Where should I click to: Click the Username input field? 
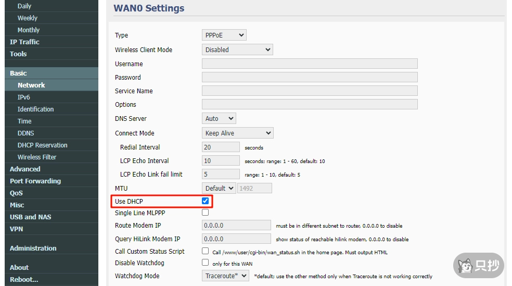click(310, 64)
